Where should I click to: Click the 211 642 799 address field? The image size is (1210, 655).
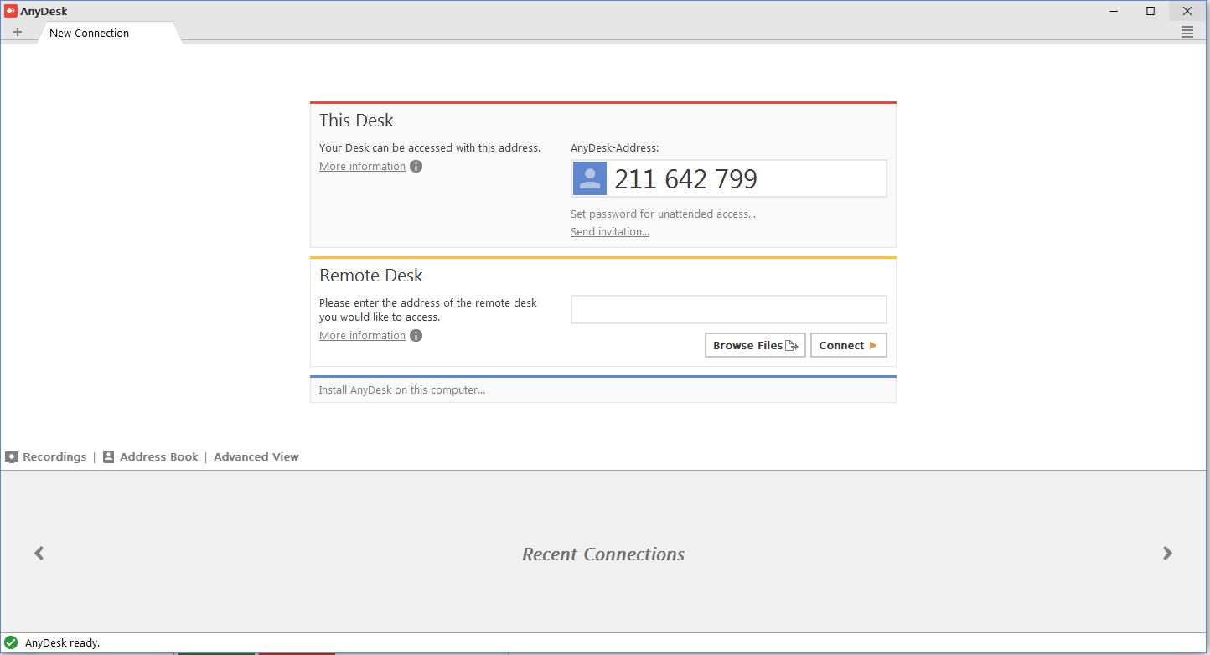[x=744, y=178]
